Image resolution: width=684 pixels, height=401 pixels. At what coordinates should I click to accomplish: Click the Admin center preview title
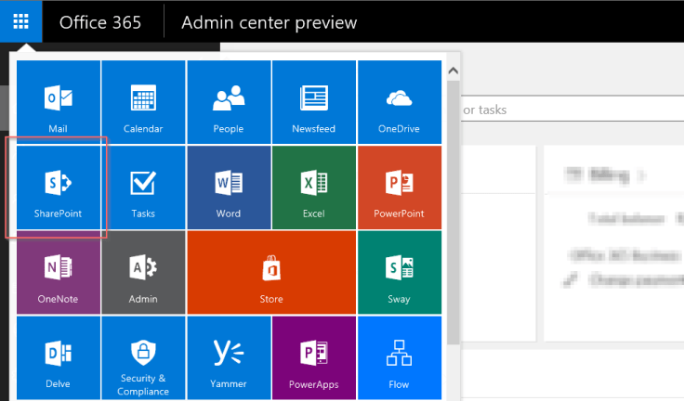[269, 22]
